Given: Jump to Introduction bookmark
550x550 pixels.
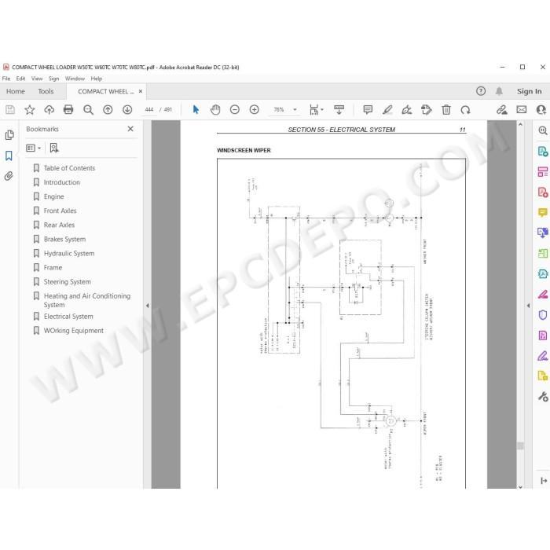Looking at the screenshot, I should pyautogui.click(x=62, y=182).
